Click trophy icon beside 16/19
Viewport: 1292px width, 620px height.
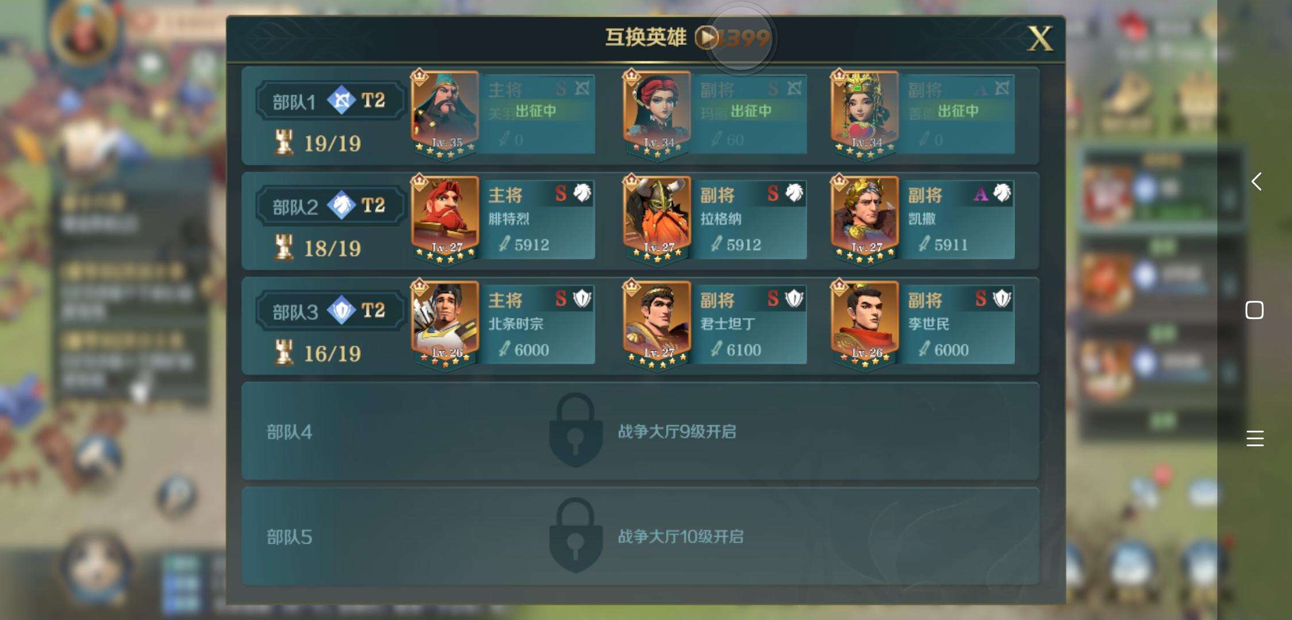click(283, 352)
